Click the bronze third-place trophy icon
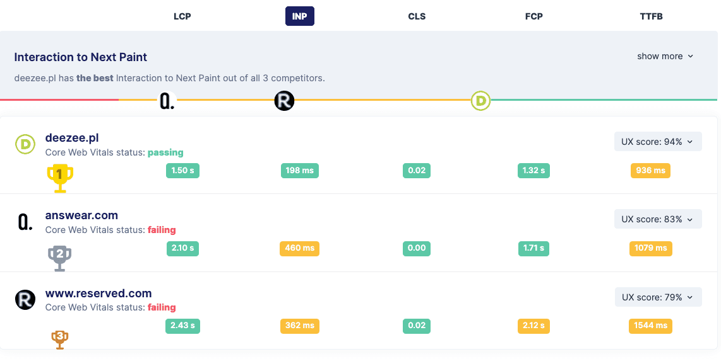 [60, 339]
